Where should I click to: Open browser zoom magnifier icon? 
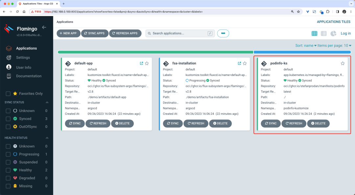(292, 12)
